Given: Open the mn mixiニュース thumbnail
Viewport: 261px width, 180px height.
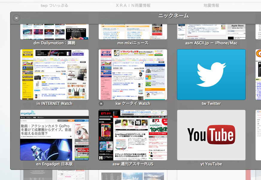Looking at the screenshot, I should coord(133,32).
